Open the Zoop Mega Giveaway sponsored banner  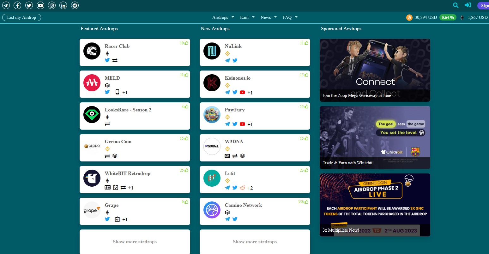coord(375,70)
